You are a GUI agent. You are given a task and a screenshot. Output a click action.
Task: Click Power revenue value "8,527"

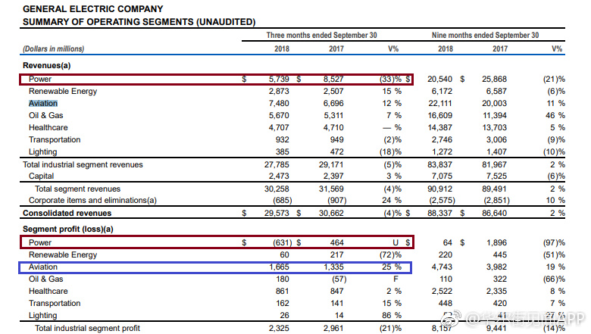click(x=333, y=79)
